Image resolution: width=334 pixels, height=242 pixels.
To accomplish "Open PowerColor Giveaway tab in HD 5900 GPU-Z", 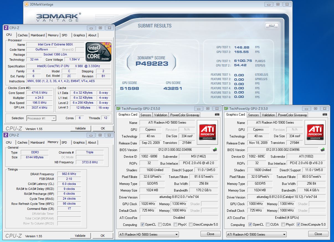I will [292, 115].
